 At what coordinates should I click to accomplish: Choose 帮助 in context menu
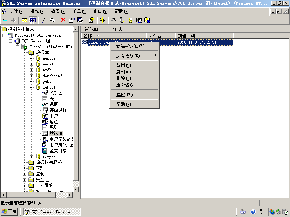[x=134, y=105]
